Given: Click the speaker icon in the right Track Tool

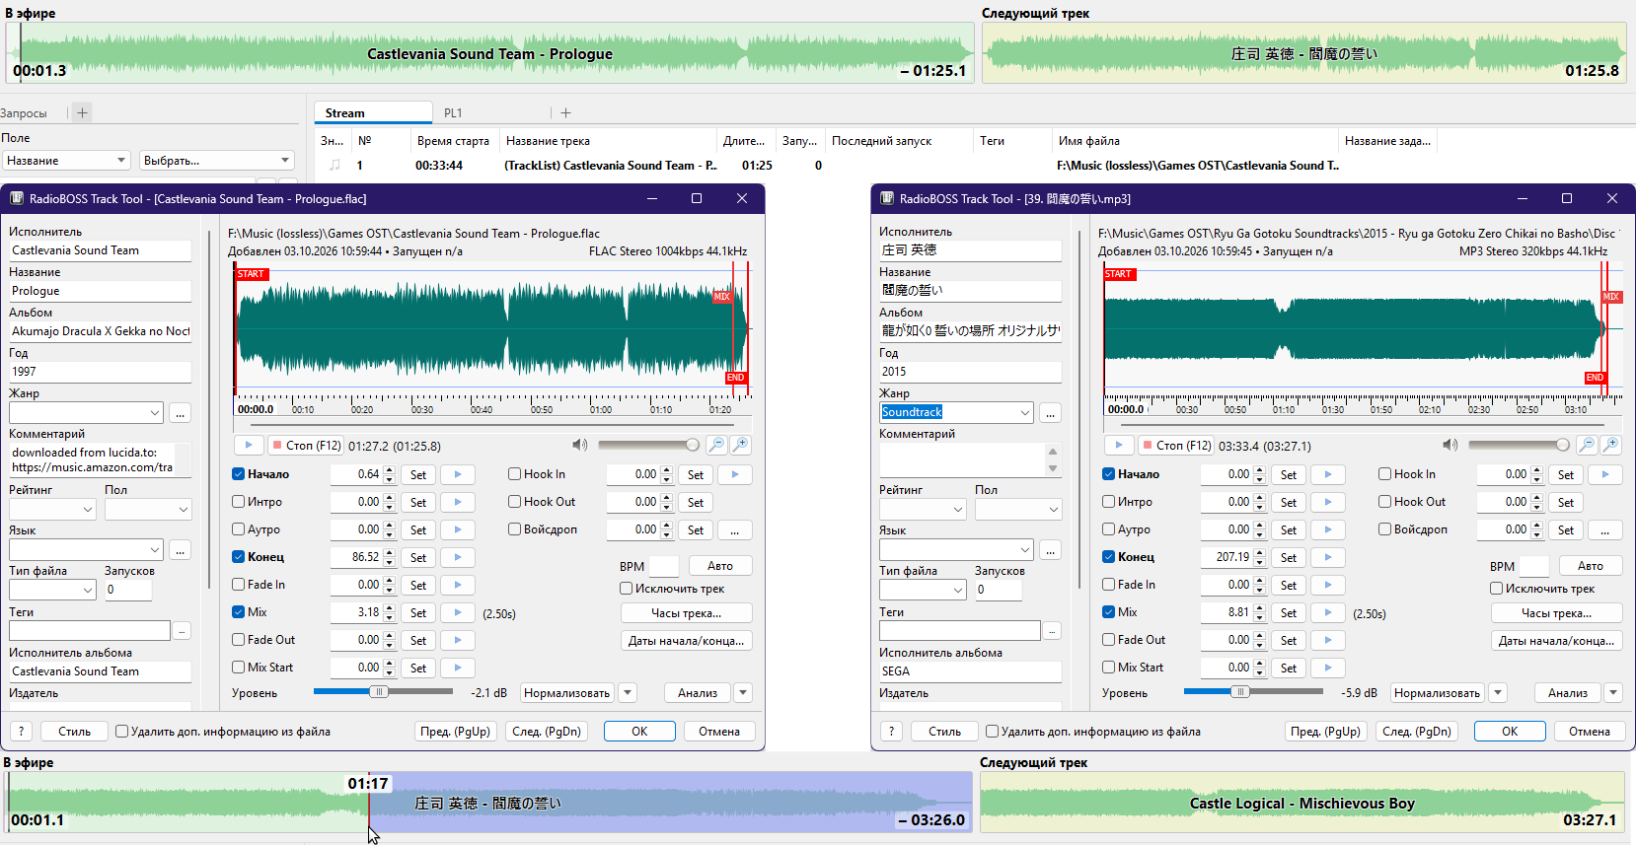Looking at the screenshot, I should (1450, 446).
